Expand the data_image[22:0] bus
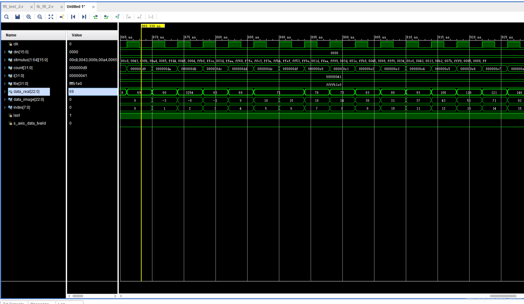524x304 pixels. point(5,99)
